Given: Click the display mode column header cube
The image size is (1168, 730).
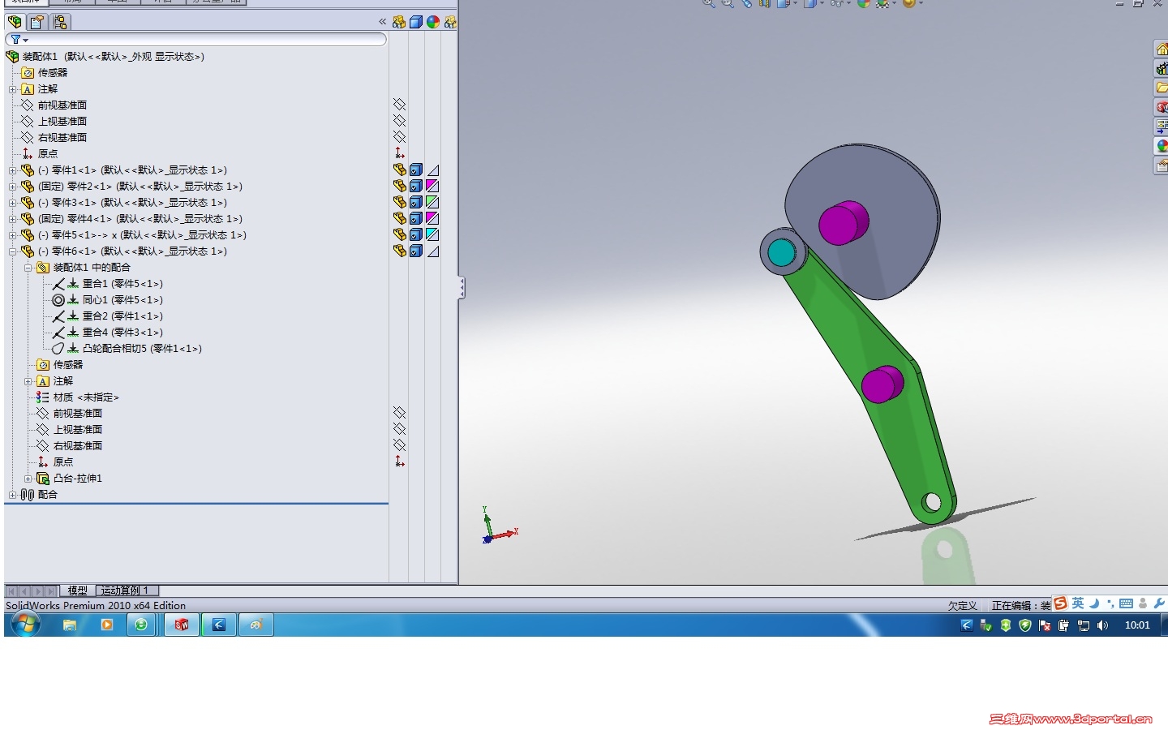Looking at the screenshot, I should pos(416,22).
